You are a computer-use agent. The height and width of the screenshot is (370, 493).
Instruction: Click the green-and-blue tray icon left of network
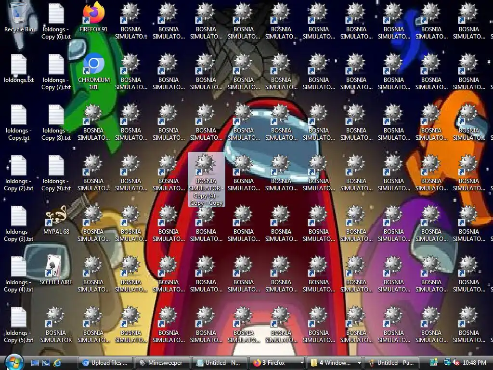(434, 363)
